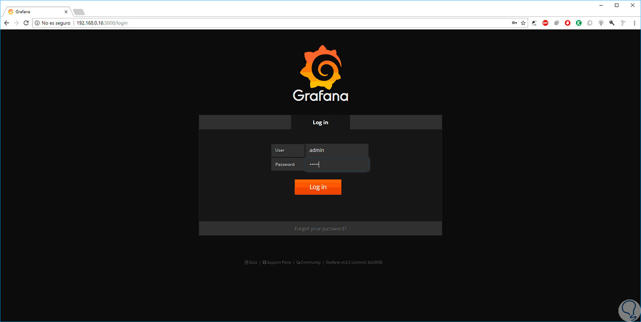The image size is (641, 322).
Task: Click the site info icon beside No es seguro
Action: pos(38,23)
